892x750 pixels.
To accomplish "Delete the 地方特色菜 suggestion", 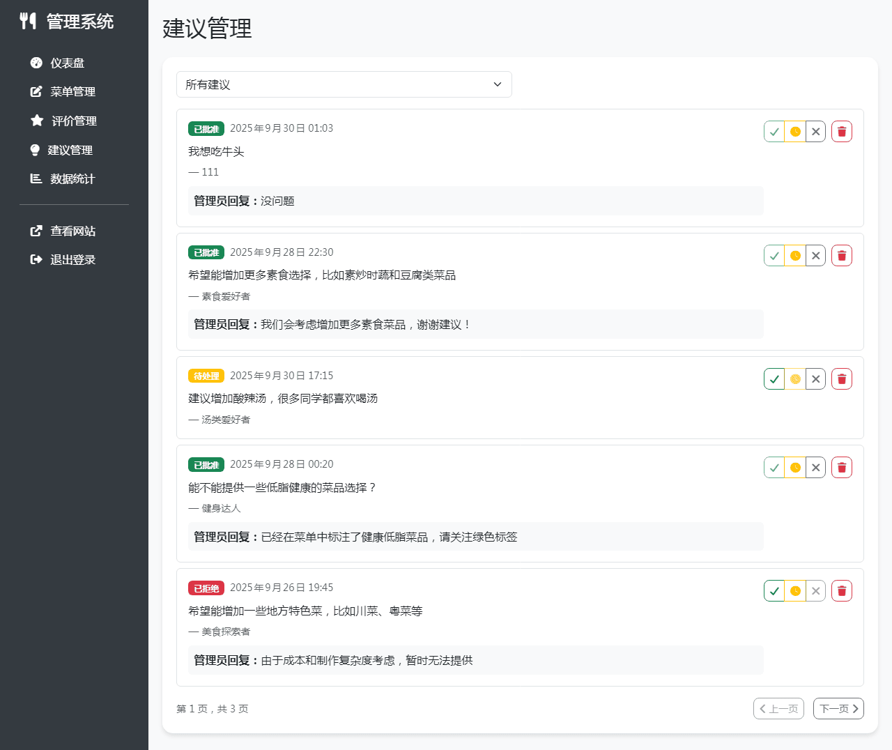I will tap(842, 591).
